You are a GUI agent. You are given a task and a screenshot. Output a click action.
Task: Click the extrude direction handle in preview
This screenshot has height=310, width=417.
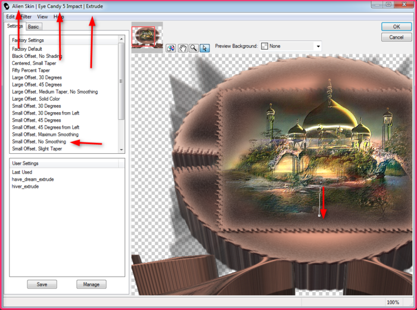[x=319, y=215]
